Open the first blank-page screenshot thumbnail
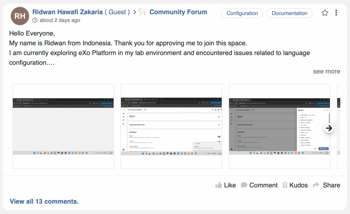 pyautogui.click(x=63, y=126)
